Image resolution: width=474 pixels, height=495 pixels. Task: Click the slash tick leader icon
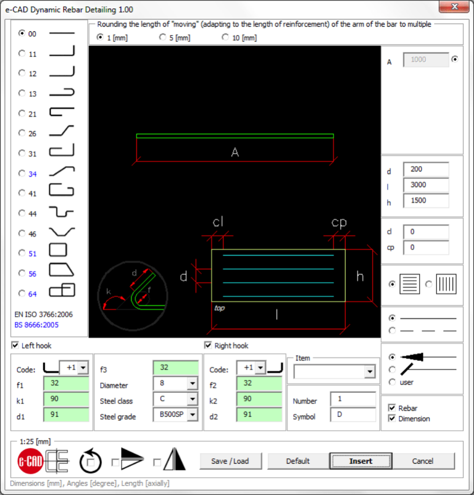[428, 369]
